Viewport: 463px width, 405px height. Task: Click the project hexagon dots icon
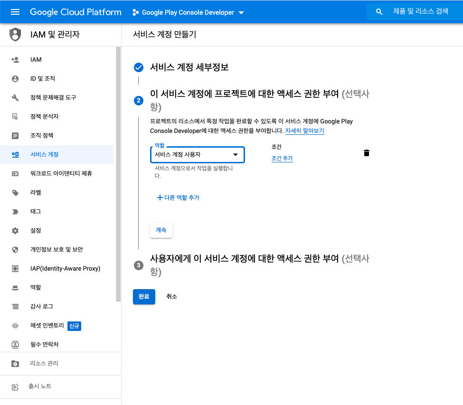(x=135, y=12)
